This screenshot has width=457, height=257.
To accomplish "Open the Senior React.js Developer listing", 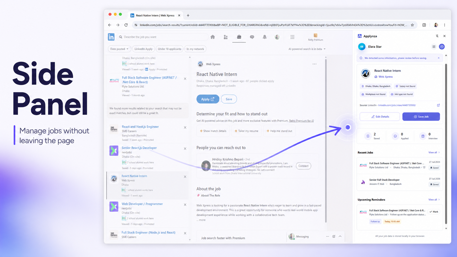I will pos(139,148).
